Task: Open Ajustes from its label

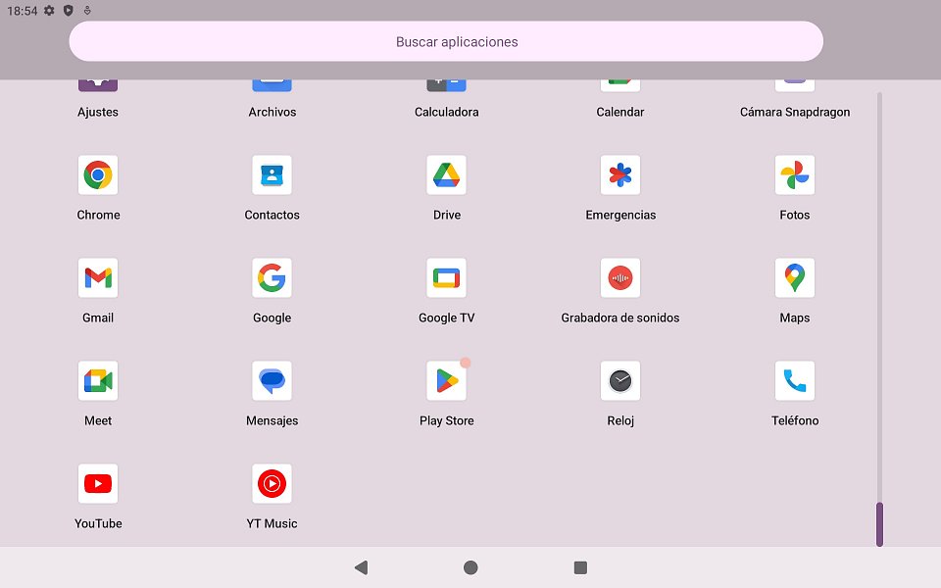Action: click(98, 112)
